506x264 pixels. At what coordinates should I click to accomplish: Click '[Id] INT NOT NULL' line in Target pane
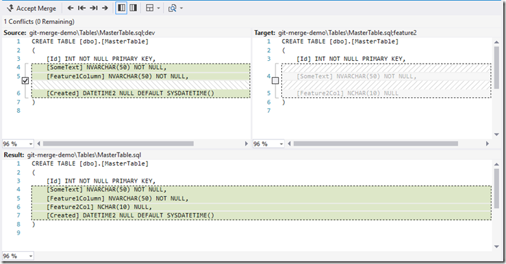click(351, 59)
